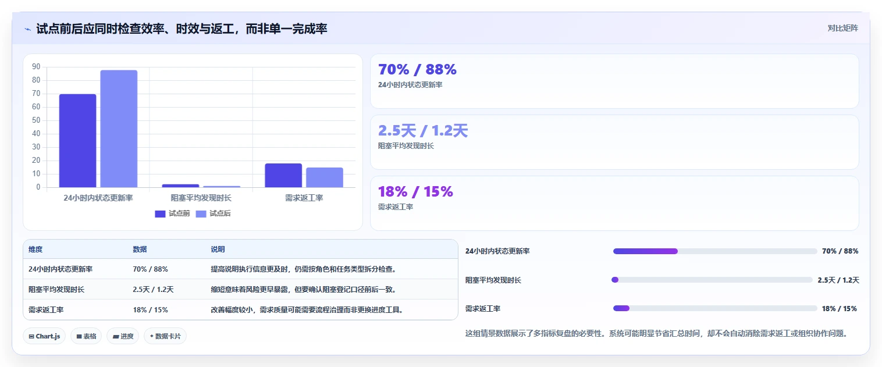The image size is (882, 367).
Task: Click the lightning icon beside the title
Action: [x=28, y=28]
